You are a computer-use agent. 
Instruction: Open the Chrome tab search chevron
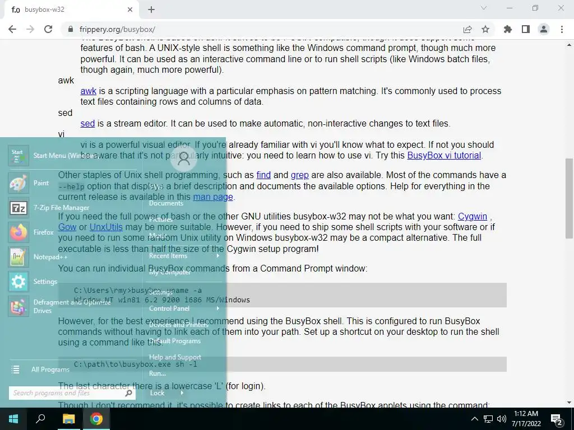point(484,8)
